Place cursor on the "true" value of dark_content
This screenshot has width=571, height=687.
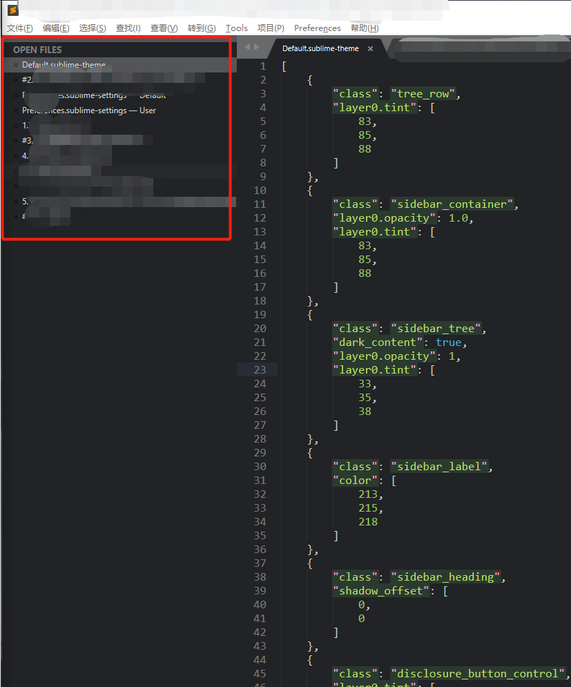448,342
